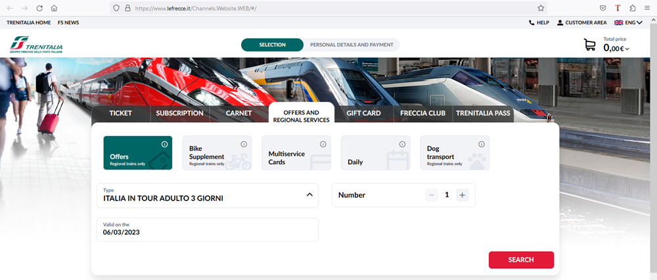
Task: Bookmark this page with star icon
Action: pyautogui.click(x=541, y=8)
